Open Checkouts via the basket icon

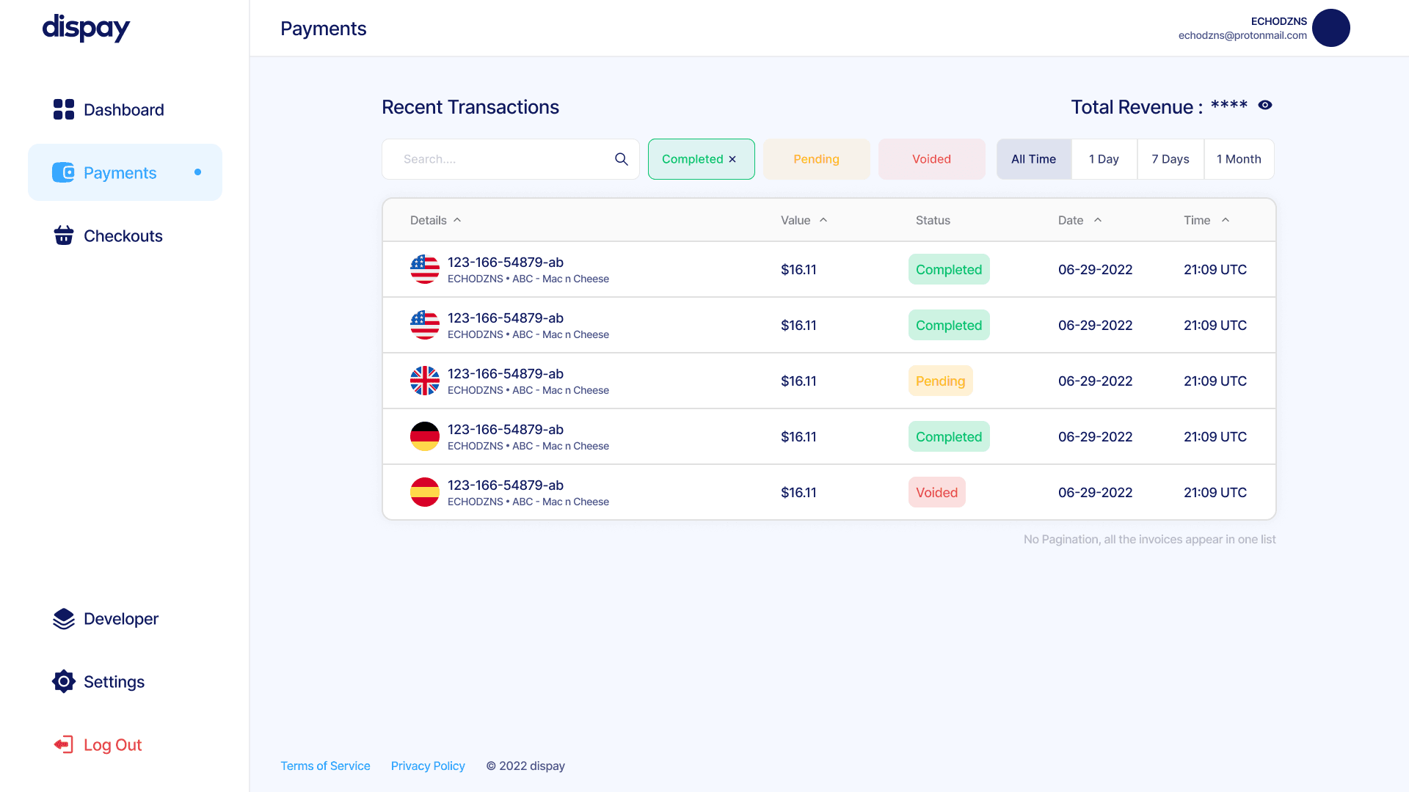(x=64, y=235)
